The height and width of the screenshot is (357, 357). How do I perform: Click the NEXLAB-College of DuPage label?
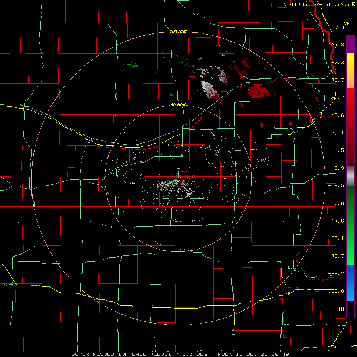click(x=319, y=4)
